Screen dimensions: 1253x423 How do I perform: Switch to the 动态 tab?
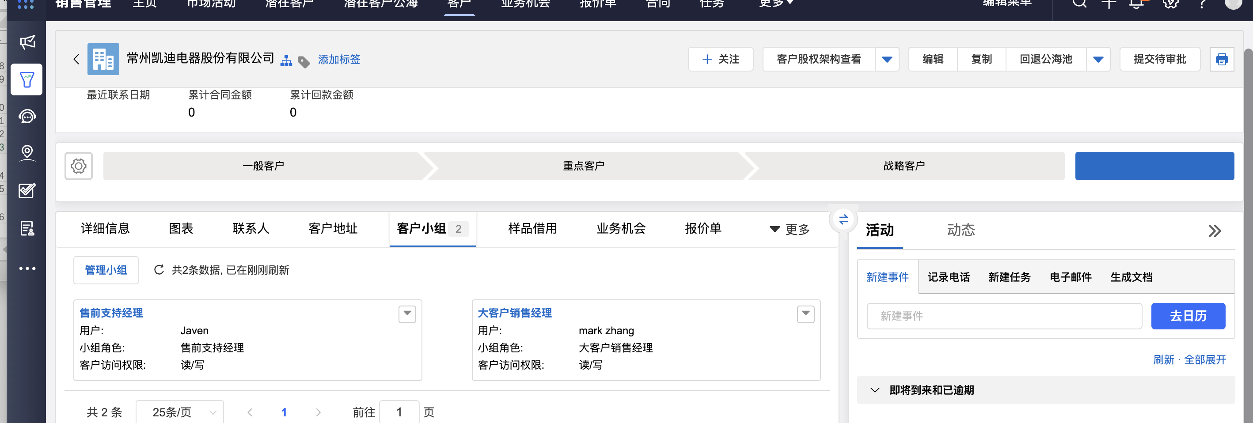[960, 230]
